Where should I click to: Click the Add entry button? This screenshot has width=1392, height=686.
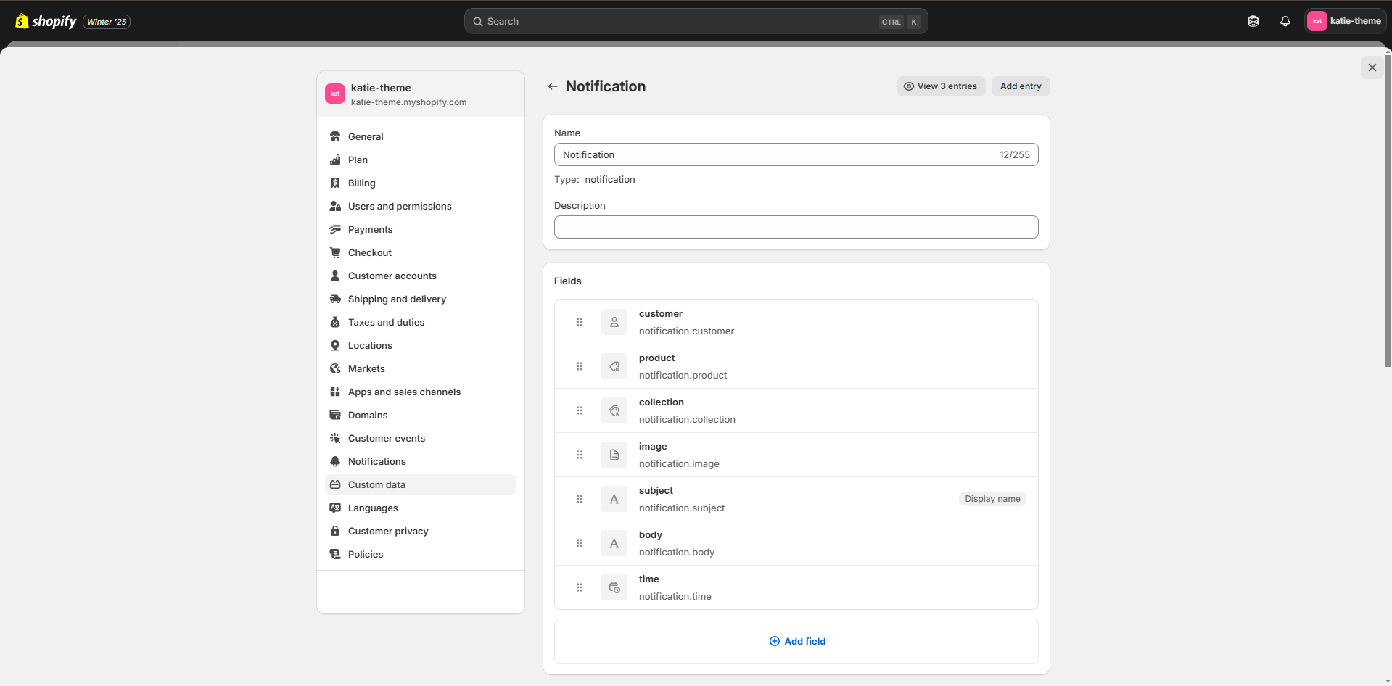(1020, 86)
